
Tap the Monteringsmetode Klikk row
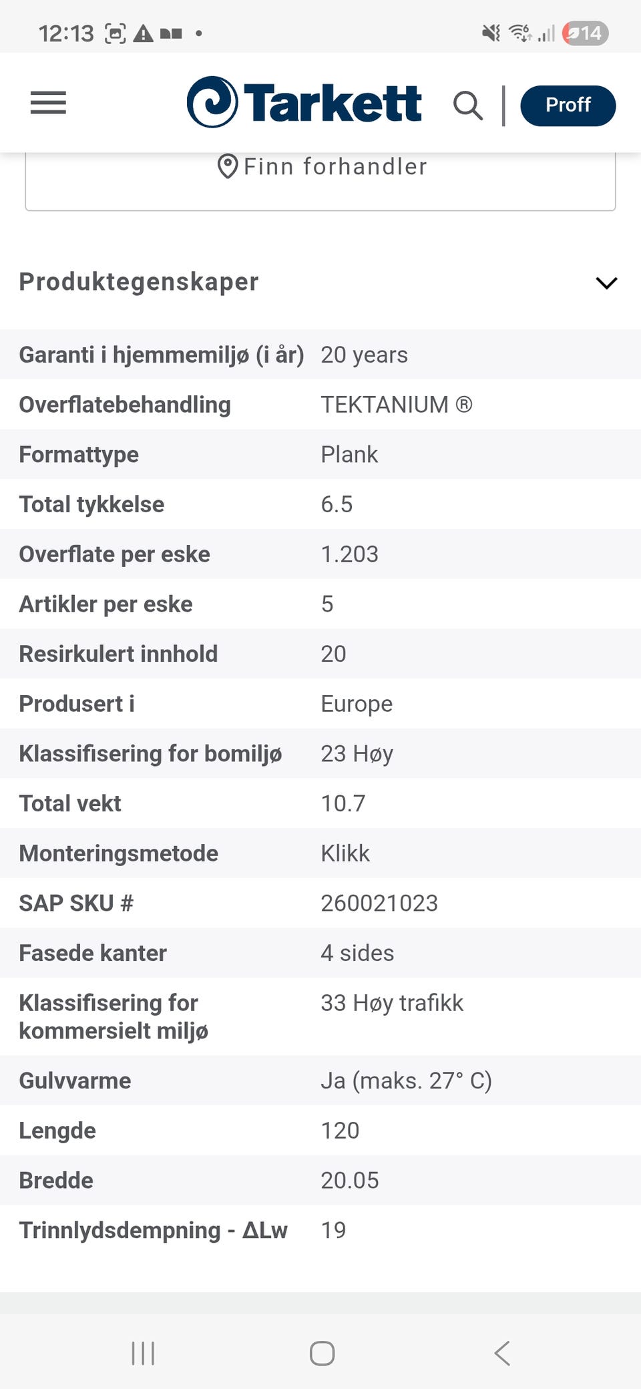[x=320, y=853]
